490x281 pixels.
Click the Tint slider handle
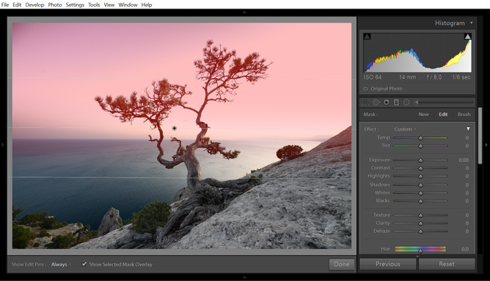421,146
